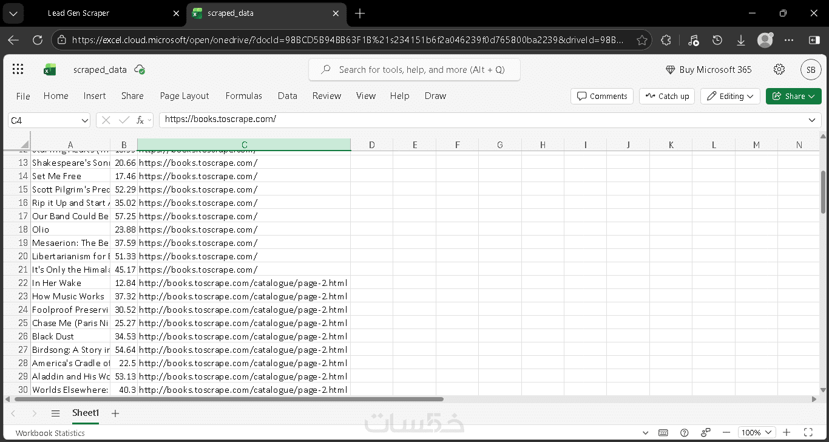Viewport: 829px width, 442px height.
Task: Reload the page in the browser
Action: tap(38, 40)
